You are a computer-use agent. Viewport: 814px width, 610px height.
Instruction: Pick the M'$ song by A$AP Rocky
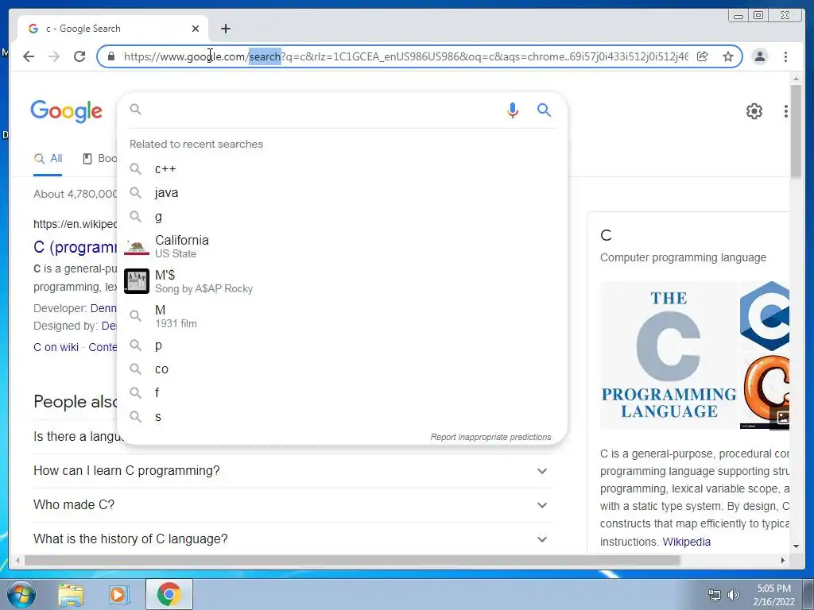coord(342,281)
